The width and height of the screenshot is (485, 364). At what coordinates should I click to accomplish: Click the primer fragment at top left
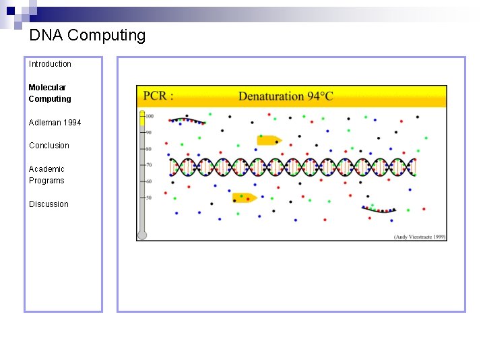(x=187, y=121)
